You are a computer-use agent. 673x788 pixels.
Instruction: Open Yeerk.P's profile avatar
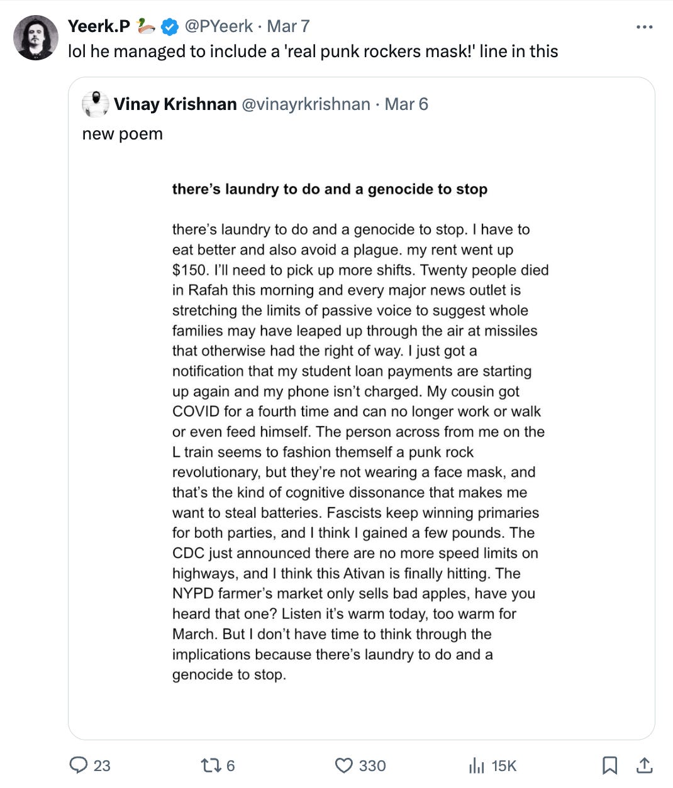coord(36,38)
